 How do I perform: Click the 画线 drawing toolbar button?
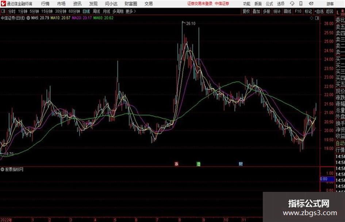(x=287, y=11)
